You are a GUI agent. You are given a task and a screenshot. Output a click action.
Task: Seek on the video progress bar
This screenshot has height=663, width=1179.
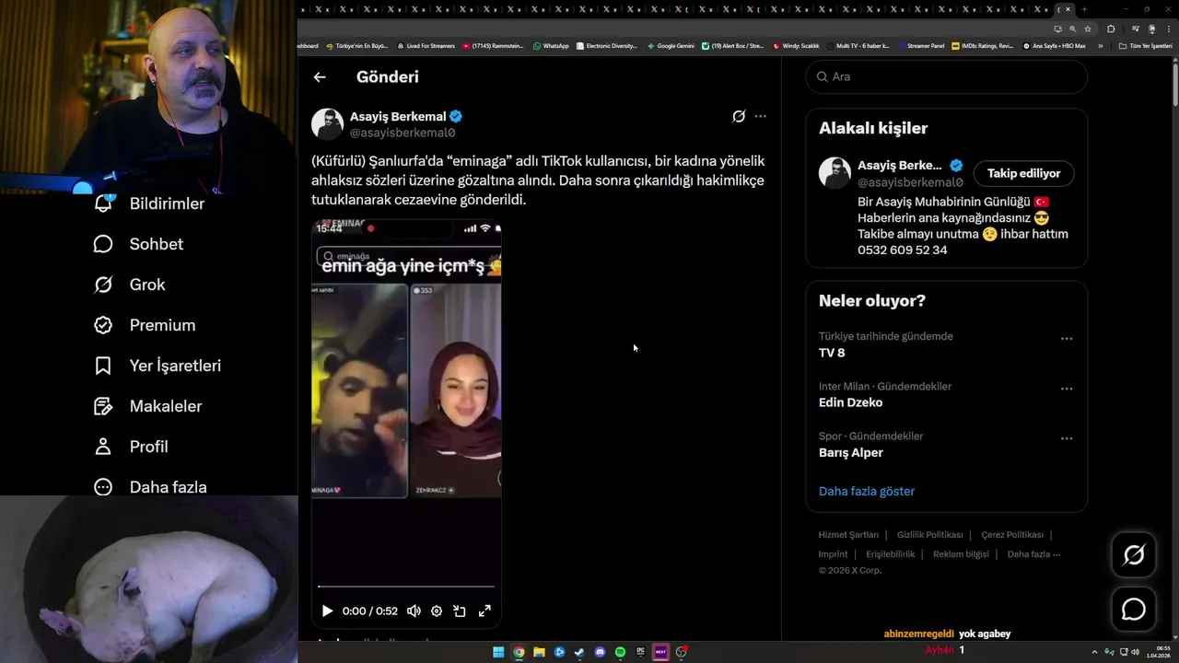406,586
